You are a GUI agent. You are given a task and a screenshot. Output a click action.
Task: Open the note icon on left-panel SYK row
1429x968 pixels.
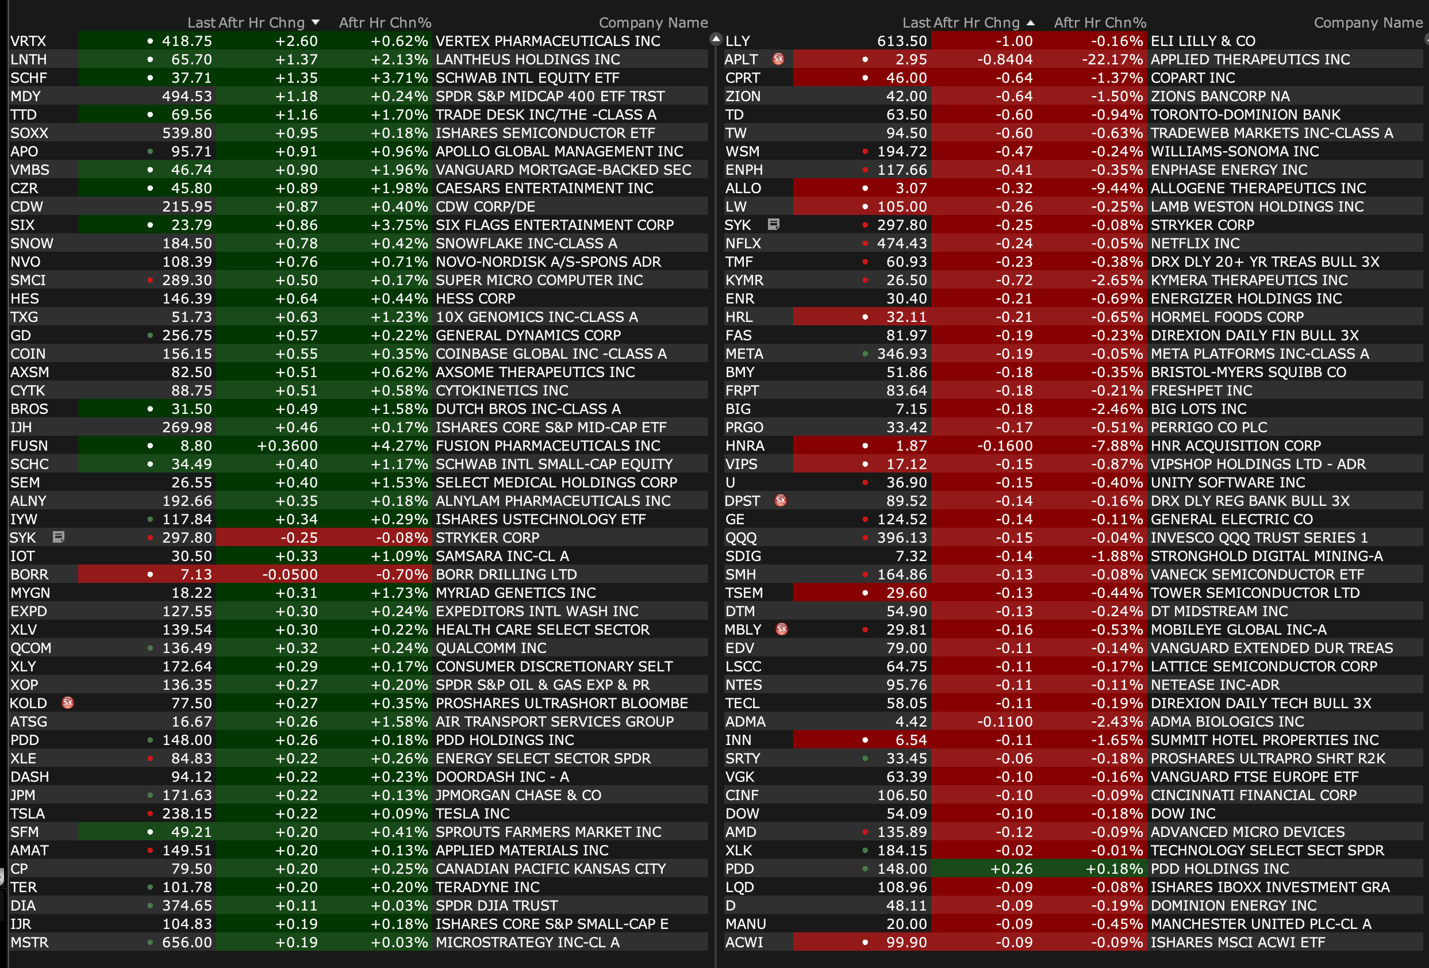[x=59, y=537]
